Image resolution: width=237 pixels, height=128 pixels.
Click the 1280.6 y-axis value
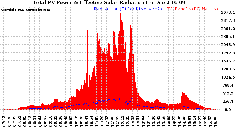pos(228,69)
